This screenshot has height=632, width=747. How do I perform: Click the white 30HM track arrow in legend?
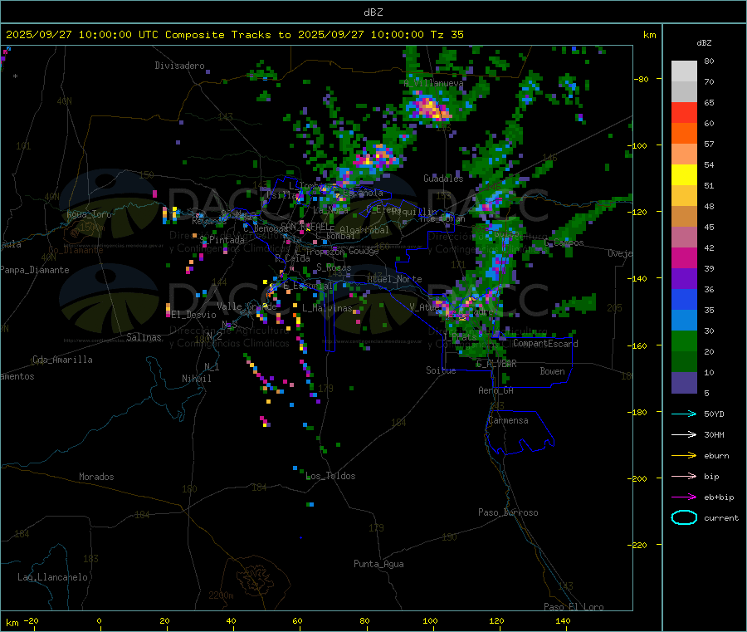684,434
